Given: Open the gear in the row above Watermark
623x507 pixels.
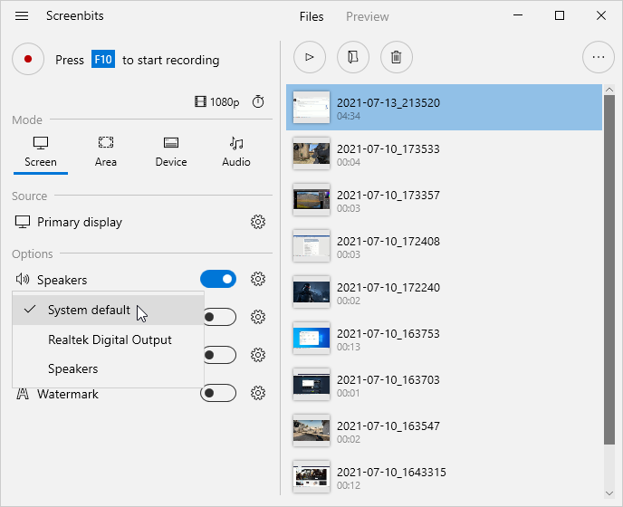Looking at the screenshot, I should coord(258,355).
